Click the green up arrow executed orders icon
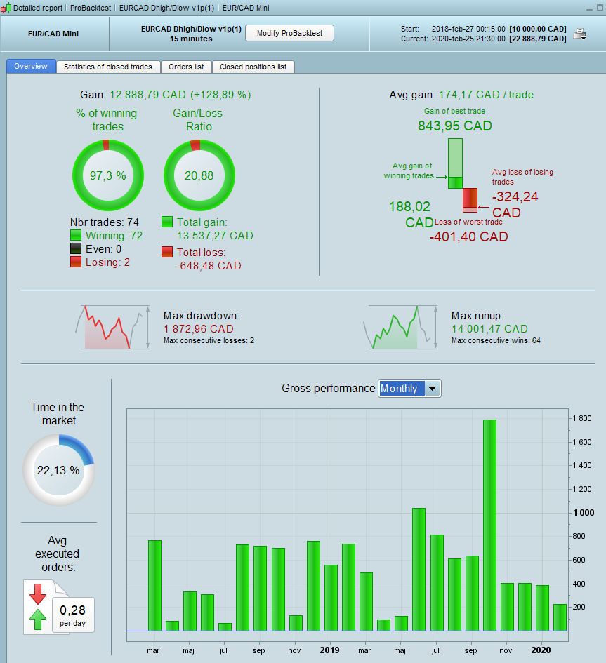The width and height of the screenshot is (606, 663). point(38,620)
